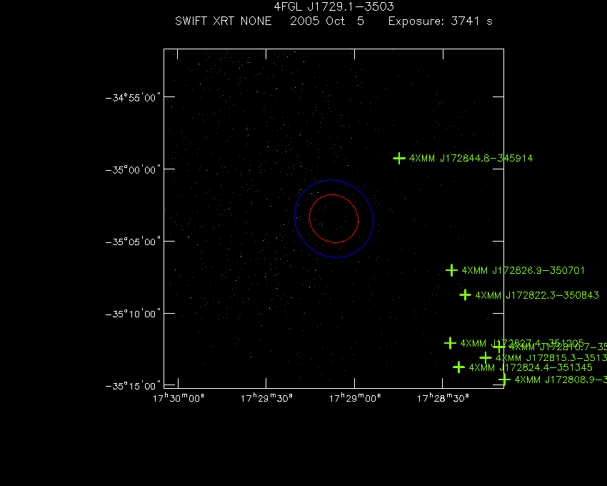Click the Exposure: 3741 s text
The image size is (607, 486).
pyautogui.click(x=440, y=21)
